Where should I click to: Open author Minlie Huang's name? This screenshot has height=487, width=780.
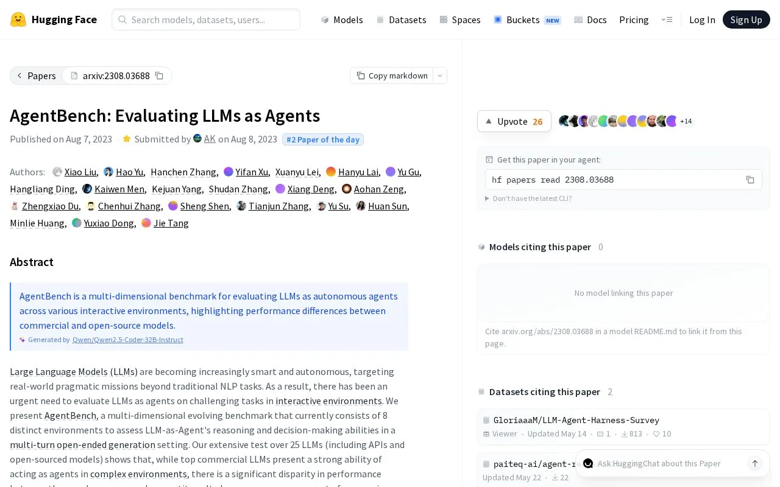coord(37,223)
